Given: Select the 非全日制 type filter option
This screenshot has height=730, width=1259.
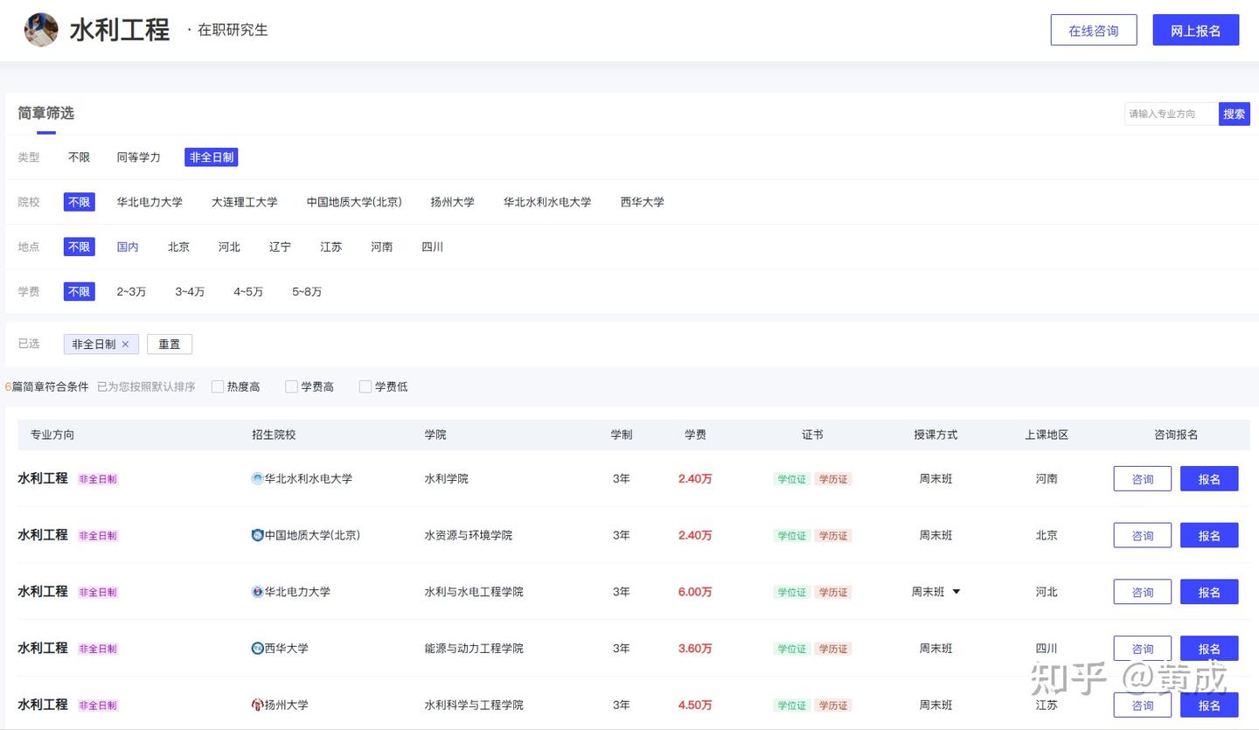Looking at the screenshot, I should pos(212,157).
